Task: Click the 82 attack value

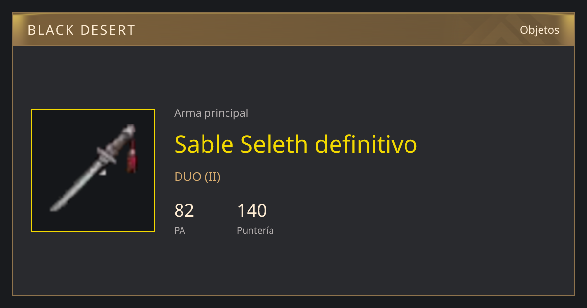Action: click(184, 211)
